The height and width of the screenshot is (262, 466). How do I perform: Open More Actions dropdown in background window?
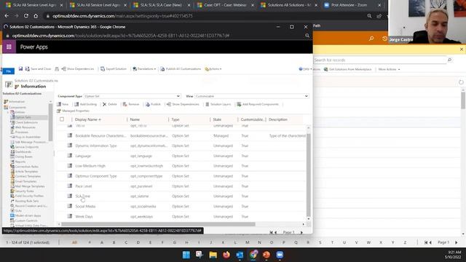coord(389,69)
